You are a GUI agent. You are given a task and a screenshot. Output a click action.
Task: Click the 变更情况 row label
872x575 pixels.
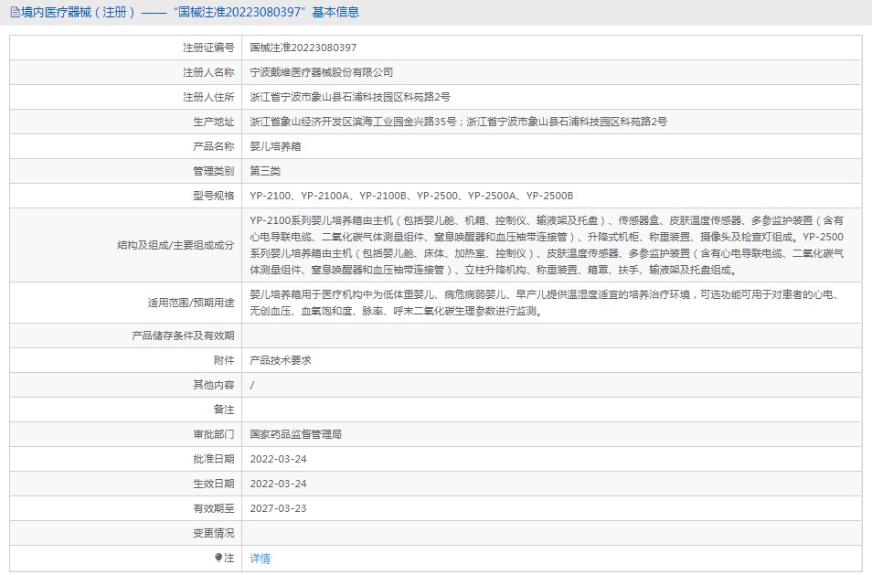point(214,533)
